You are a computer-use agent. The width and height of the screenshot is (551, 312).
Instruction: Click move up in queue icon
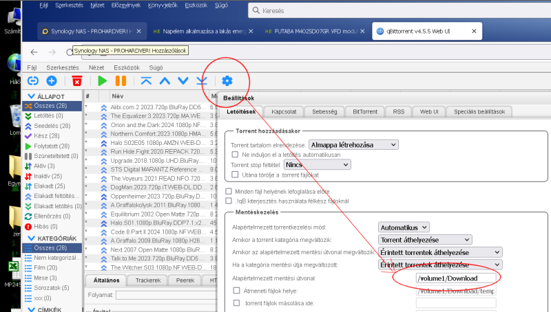click(x=165, y=81)
